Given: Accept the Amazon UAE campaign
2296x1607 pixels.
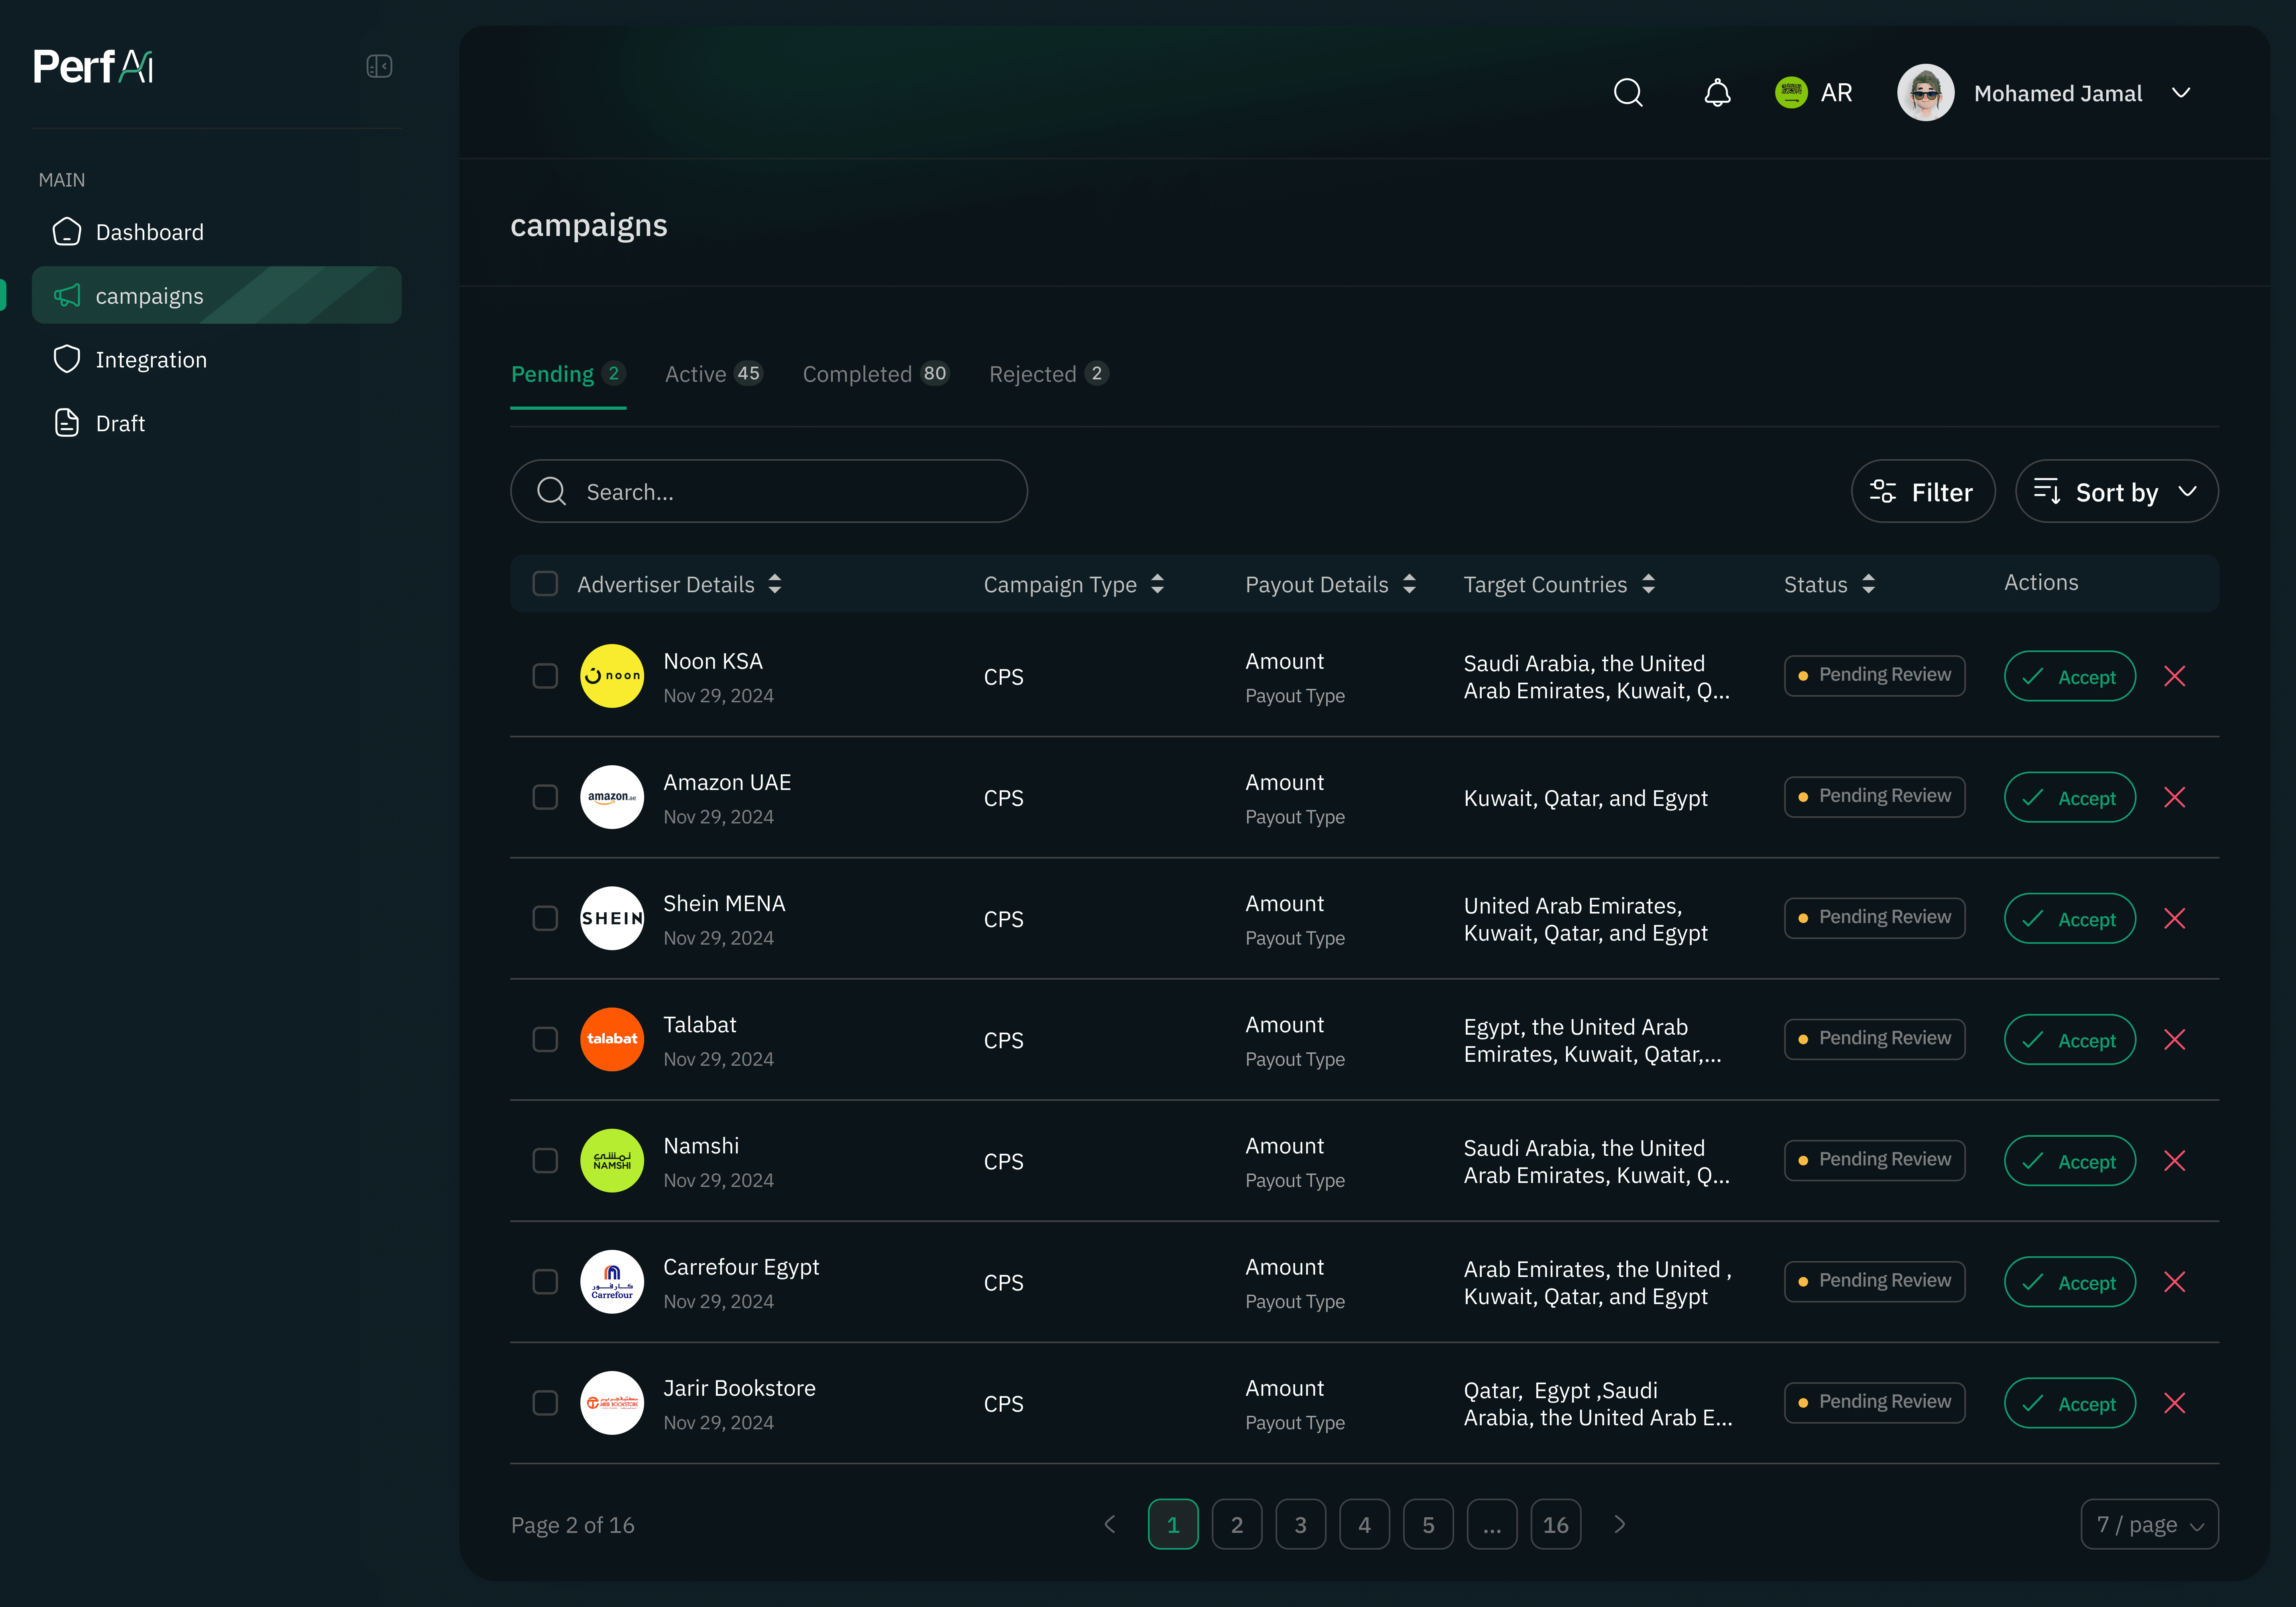Looking at the screenshot, I should click(x=2070, y=798).
